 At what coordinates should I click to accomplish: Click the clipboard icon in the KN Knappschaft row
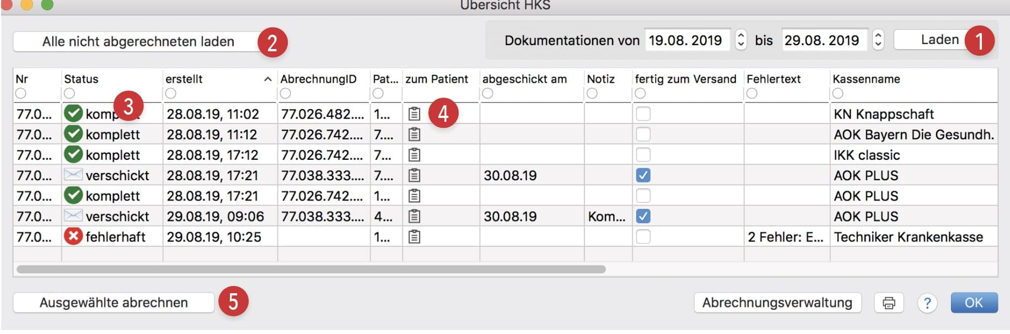click(x=415, y=114)
